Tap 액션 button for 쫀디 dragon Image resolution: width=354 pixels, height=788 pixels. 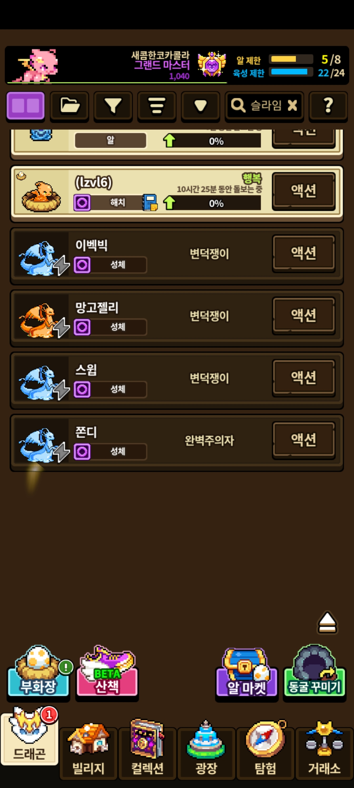pyautogui.click(x=304, y=440)
